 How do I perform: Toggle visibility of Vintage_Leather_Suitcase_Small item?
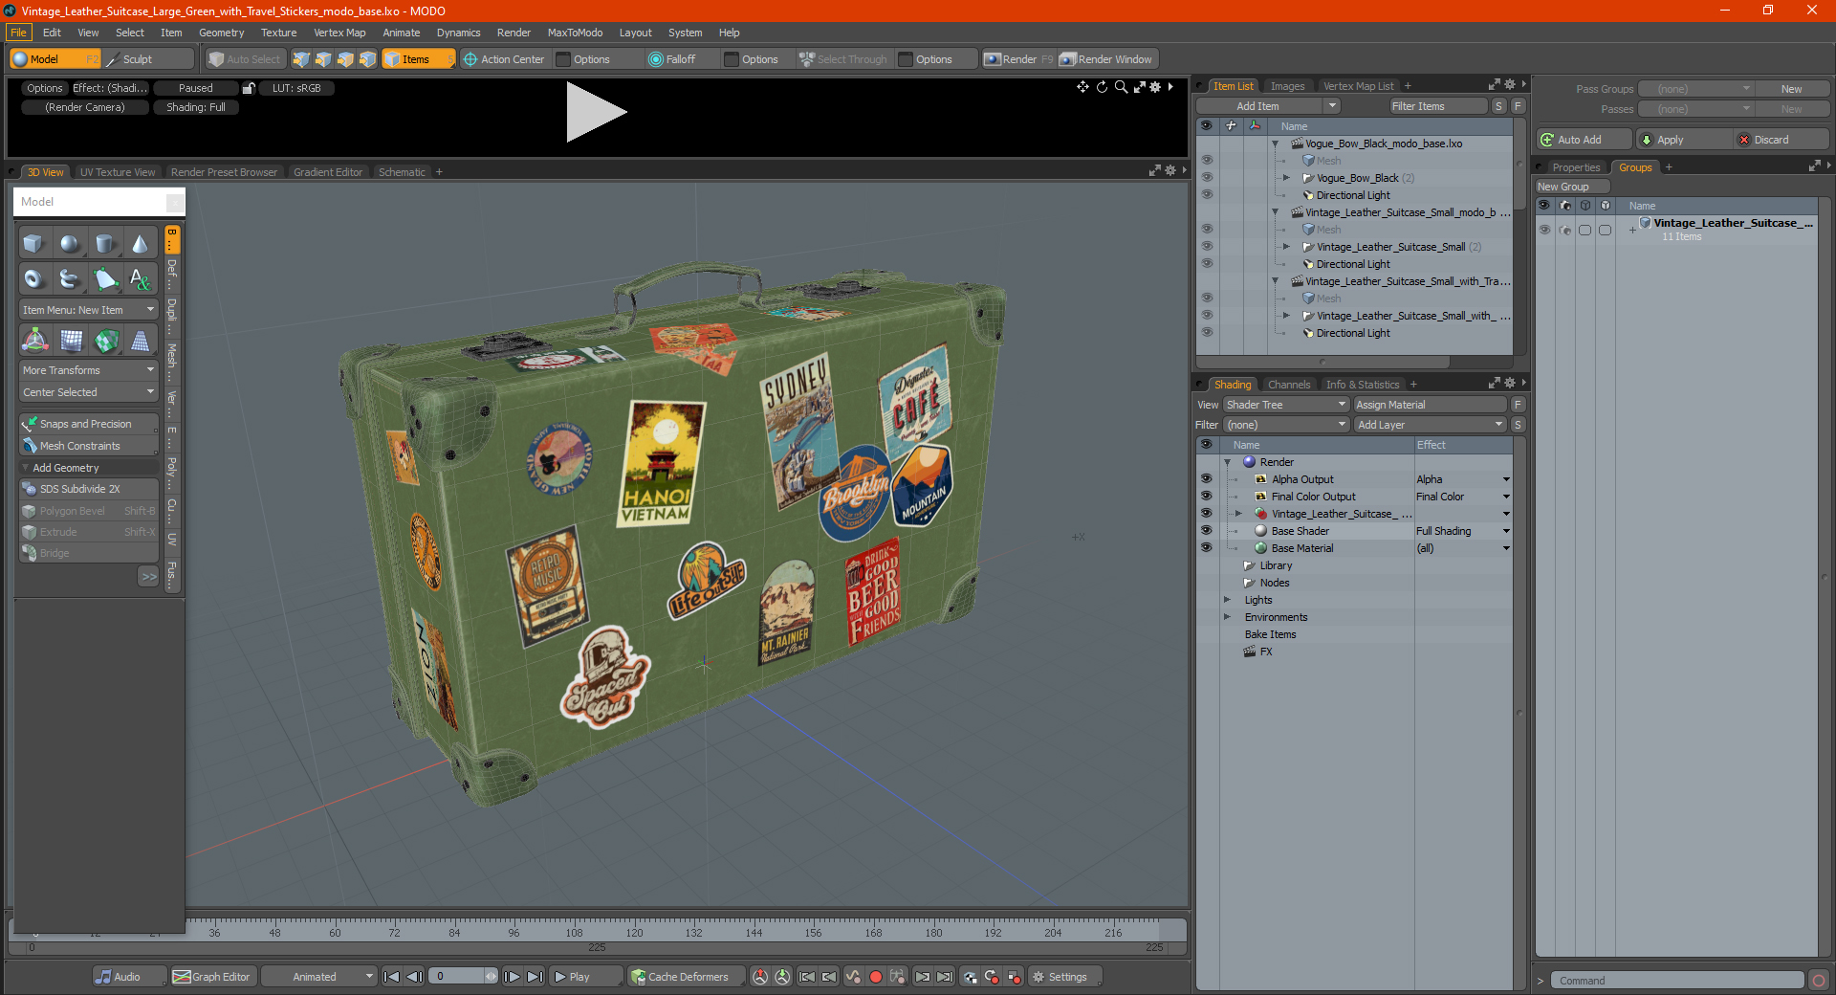pyautogui.click(x=1207, y=247)
